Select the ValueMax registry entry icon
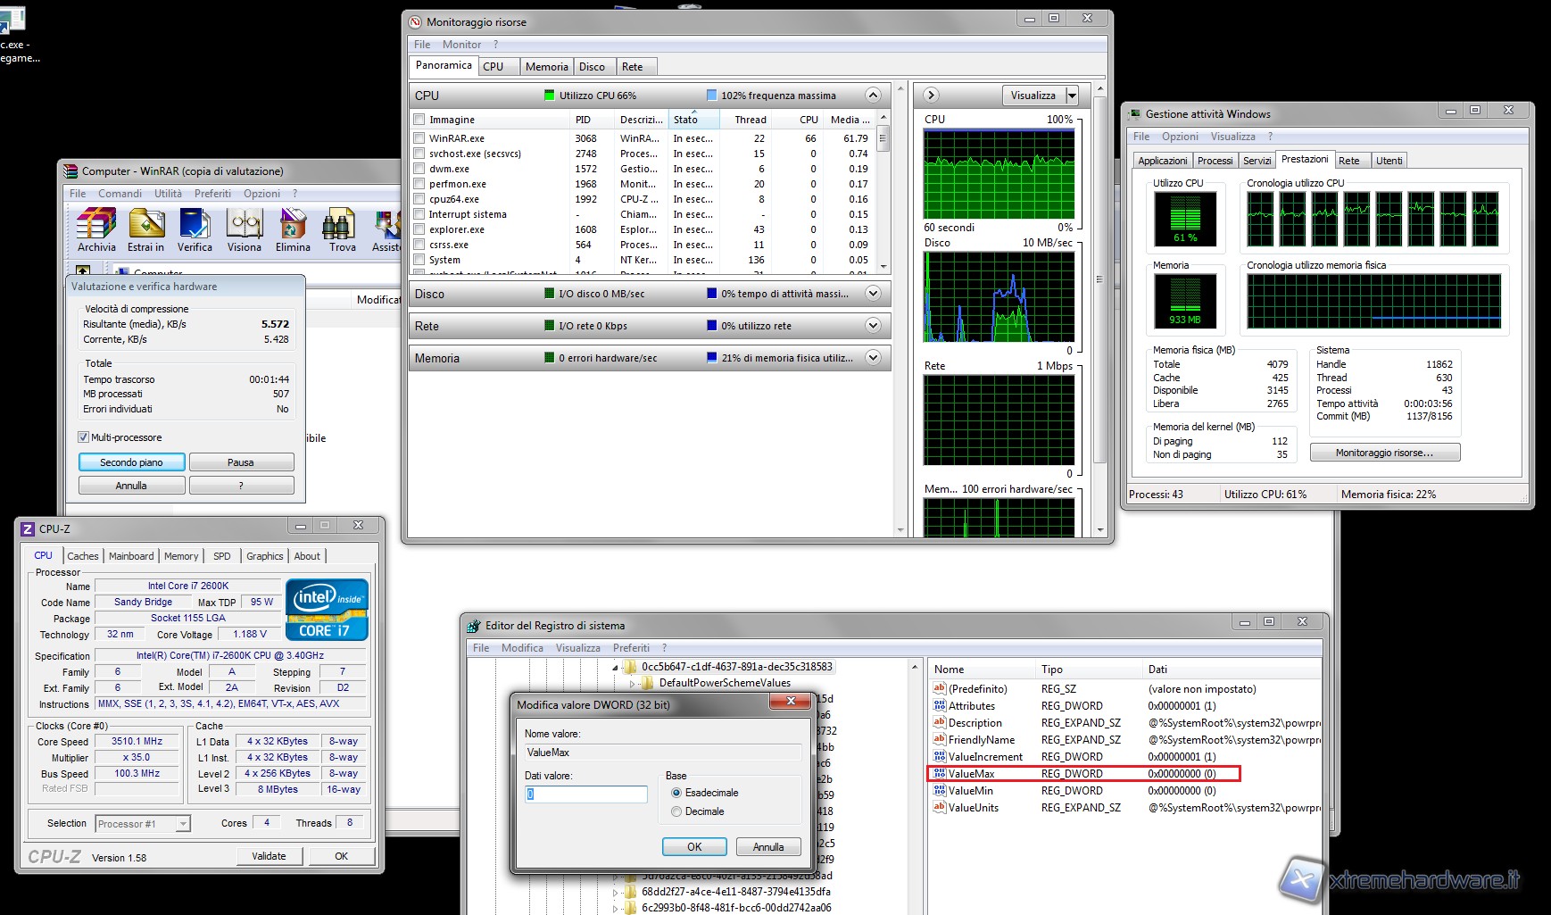The height and width of the screenshot is (915, 1551). [940, 774]
